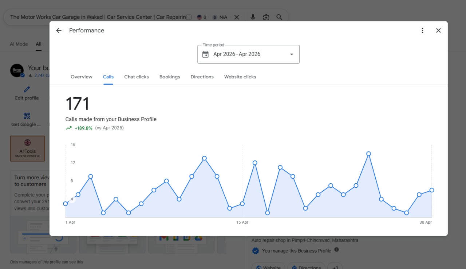This screenshot has height=269, width=466.
Task: Click the Edit profile pencil icon
Action: tap(27, 89)
